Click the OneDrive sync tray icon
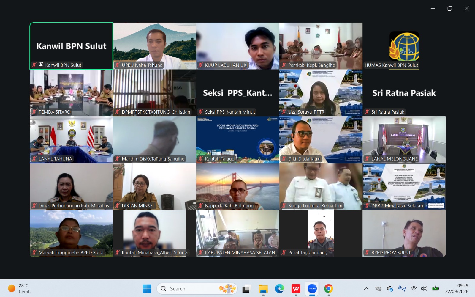The width and height of the screenshot is (475, 297). click(x=390, y=289)
